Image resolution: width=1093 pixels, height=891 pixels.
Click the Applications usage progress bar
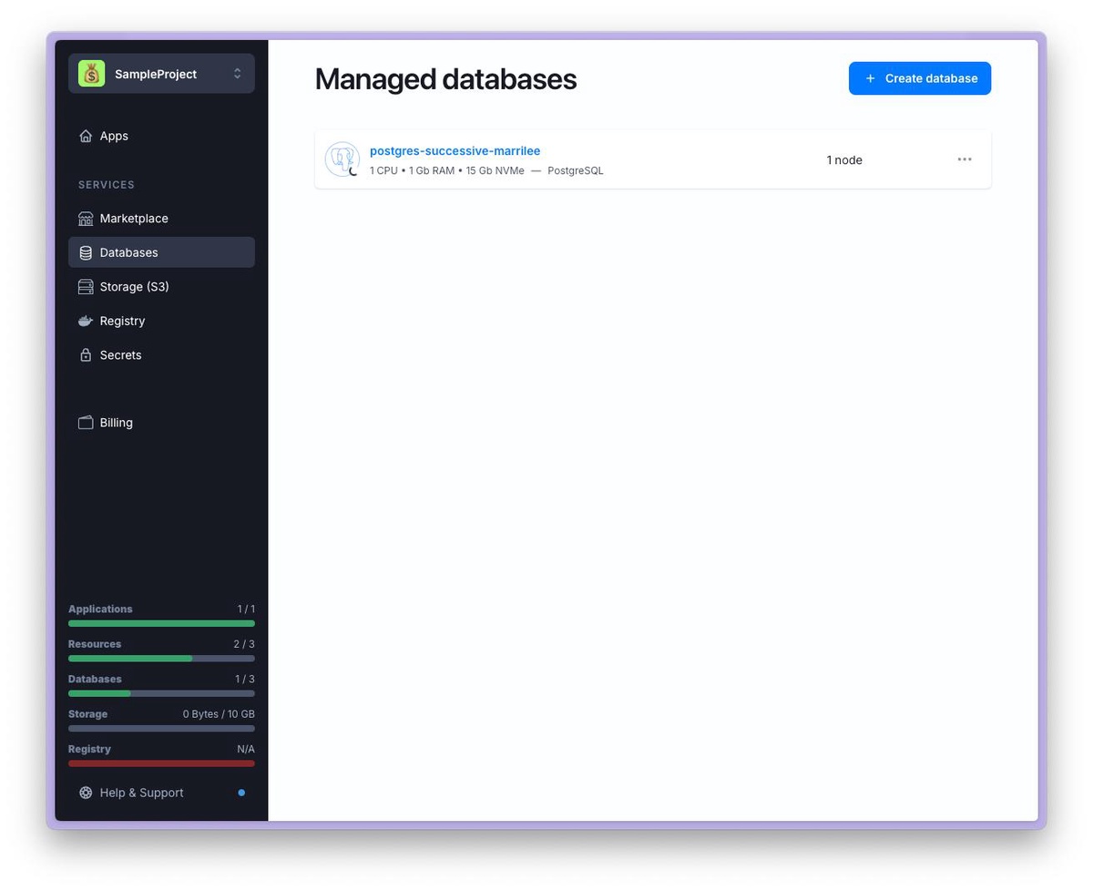[x=161, y=623]
